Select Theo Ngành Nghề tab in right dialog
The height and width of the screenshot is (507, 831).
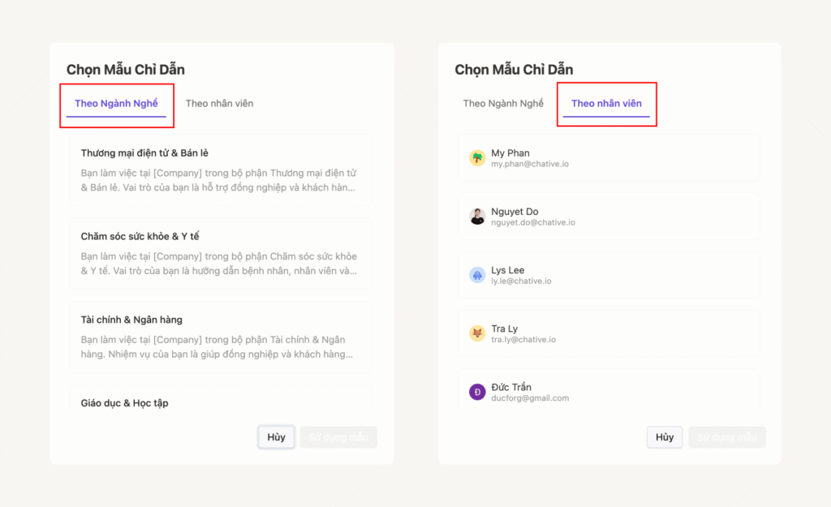click(x=503, y=104)
